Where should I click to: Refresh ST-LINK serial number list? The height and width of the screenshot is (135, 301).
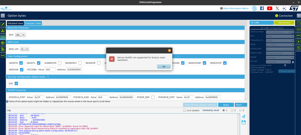[293, 32]
